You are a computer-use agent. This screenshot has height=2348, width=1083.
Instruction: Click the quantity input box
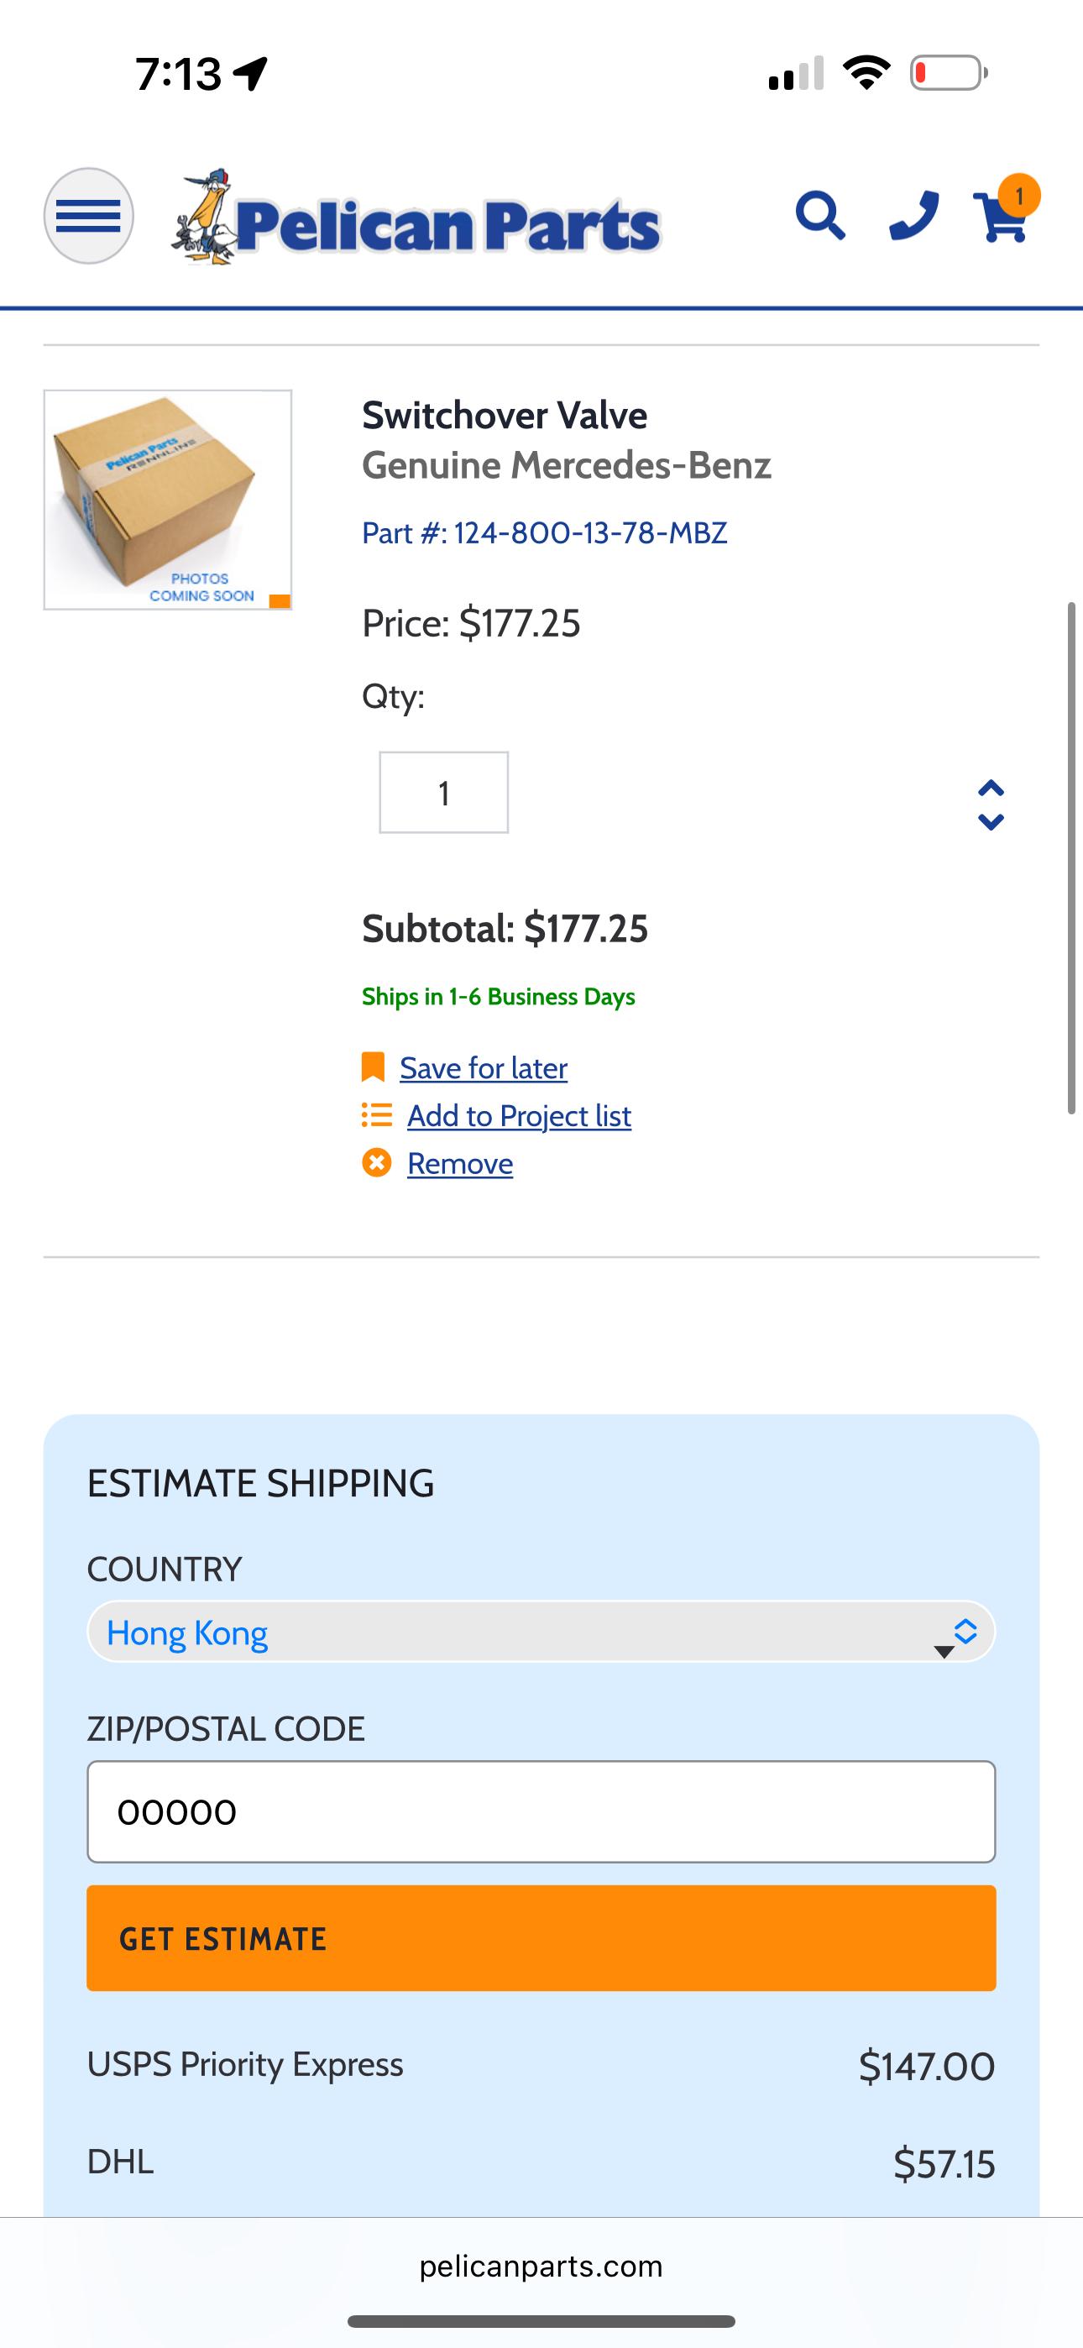click(444, 792)
